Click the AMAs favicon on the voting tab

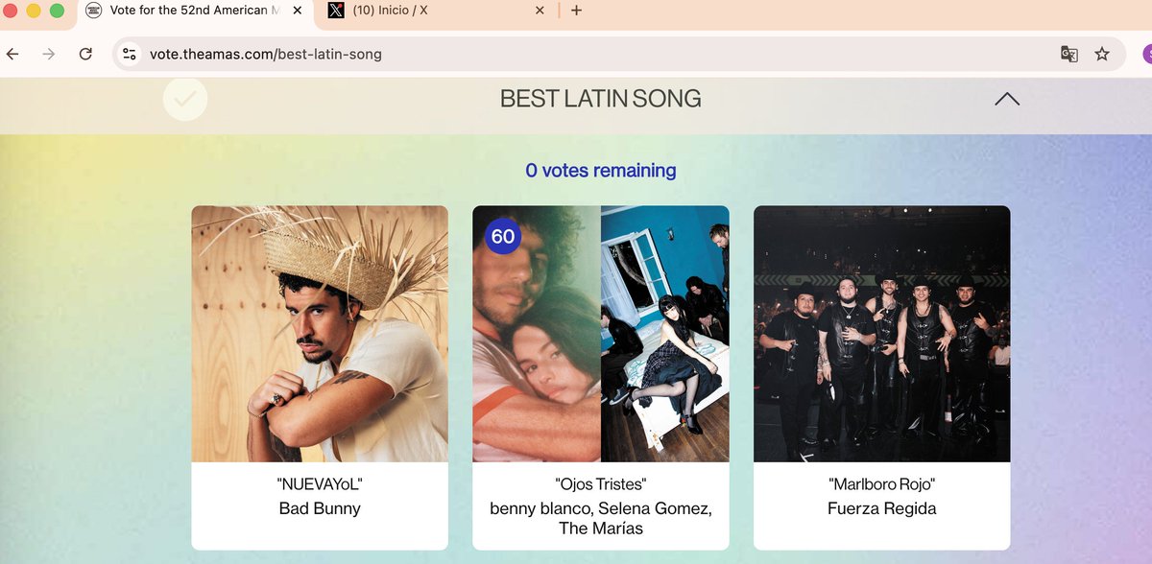tap(93, 10)
